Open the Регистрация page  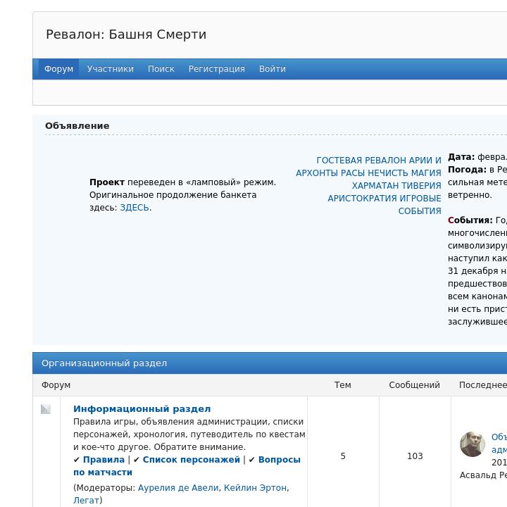(217, 69)
